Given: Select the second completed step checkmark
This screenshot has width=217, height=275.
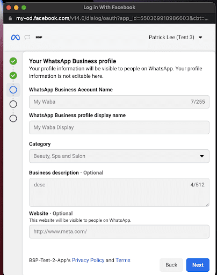Looking at the screenshot, I should [x=13, y=76].
